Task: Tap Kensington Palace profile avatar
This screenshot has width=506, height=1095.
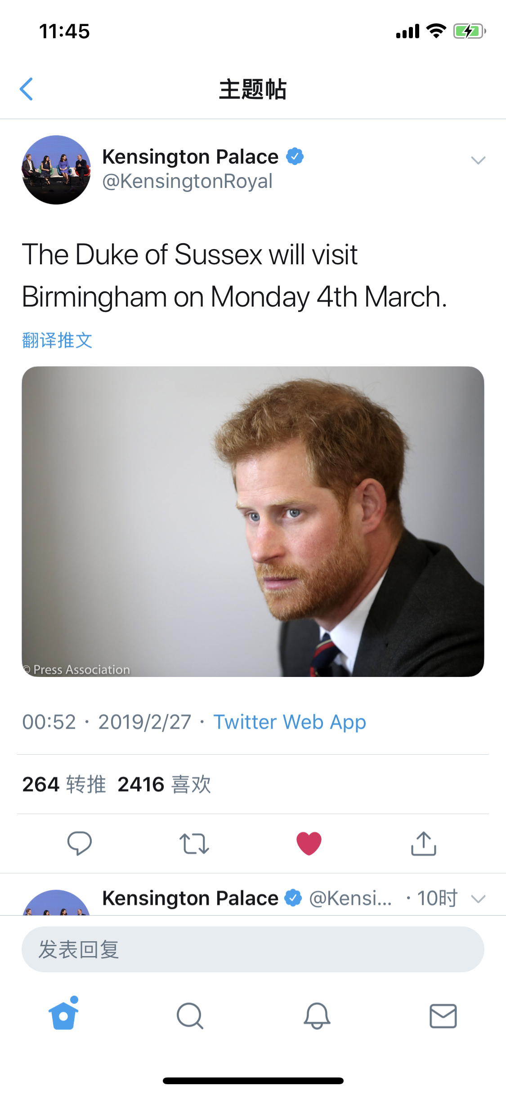Action: 56,170
